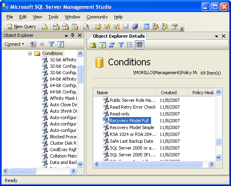
Task: Open Template Explorer toolbar icon
Action: coord(165,26)
